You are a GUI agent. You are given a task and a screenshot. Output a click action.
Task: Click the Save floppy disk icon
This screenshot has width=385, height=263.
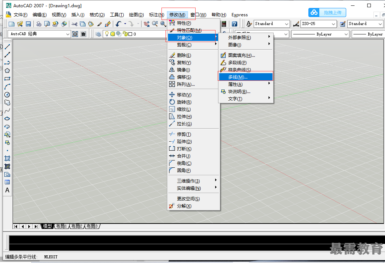(x=28, y=24)
